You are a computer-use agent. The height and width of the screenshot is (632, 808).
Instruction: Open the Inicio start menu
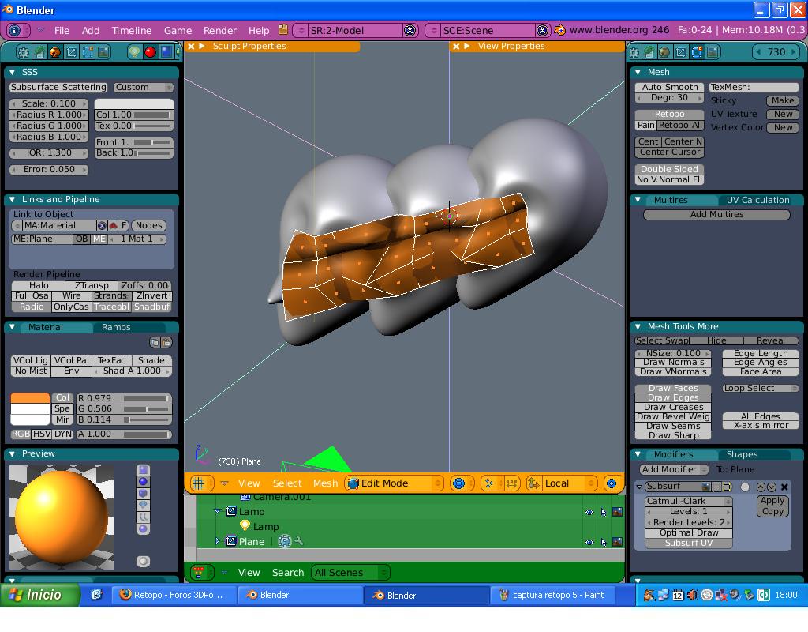point(39,595)
